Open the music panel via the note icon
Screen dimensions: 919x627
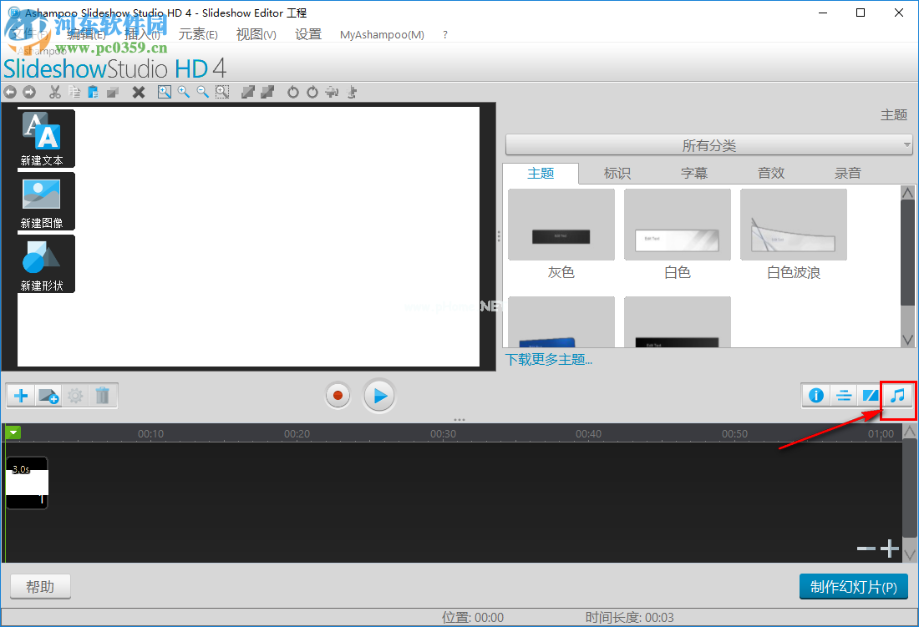pyautogui.click(x=897, y=395)
